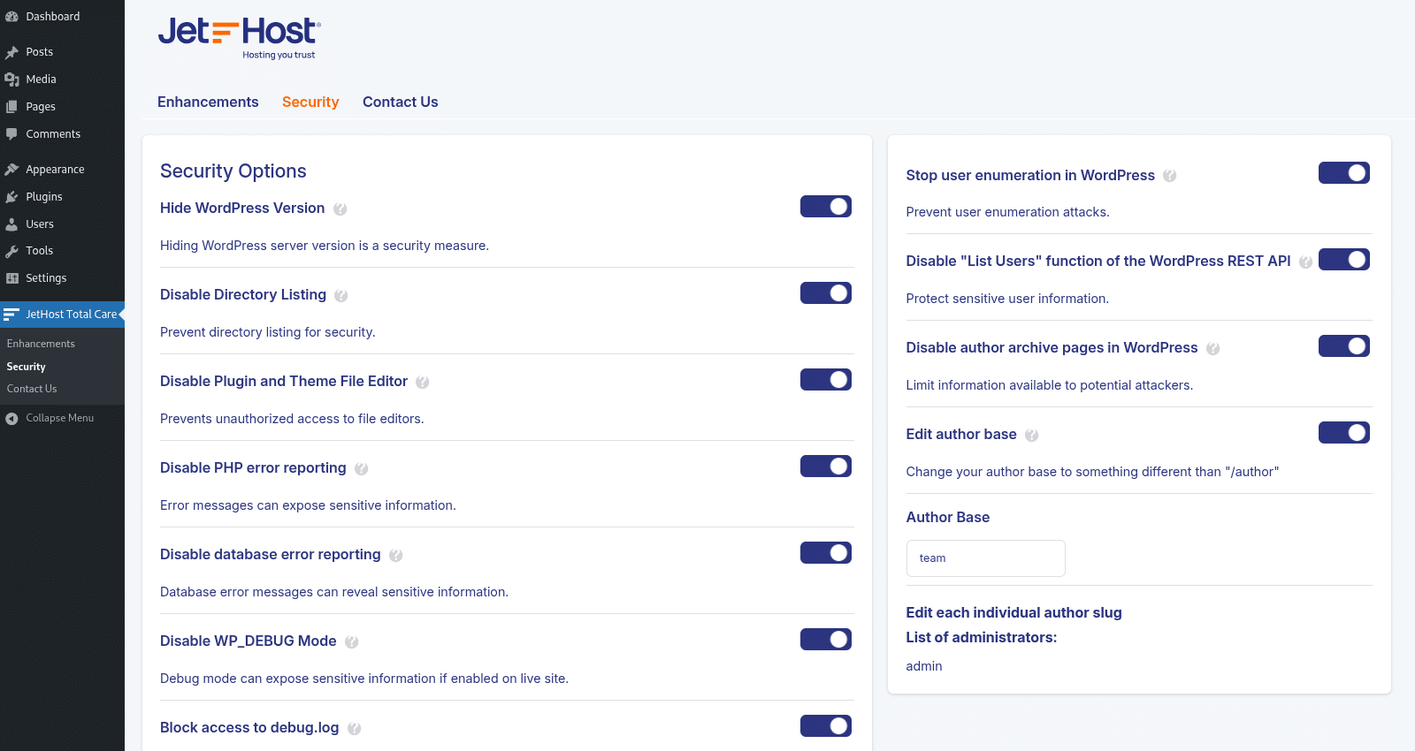Click help icon beside Disable List Users REST API

point(1305,262)
